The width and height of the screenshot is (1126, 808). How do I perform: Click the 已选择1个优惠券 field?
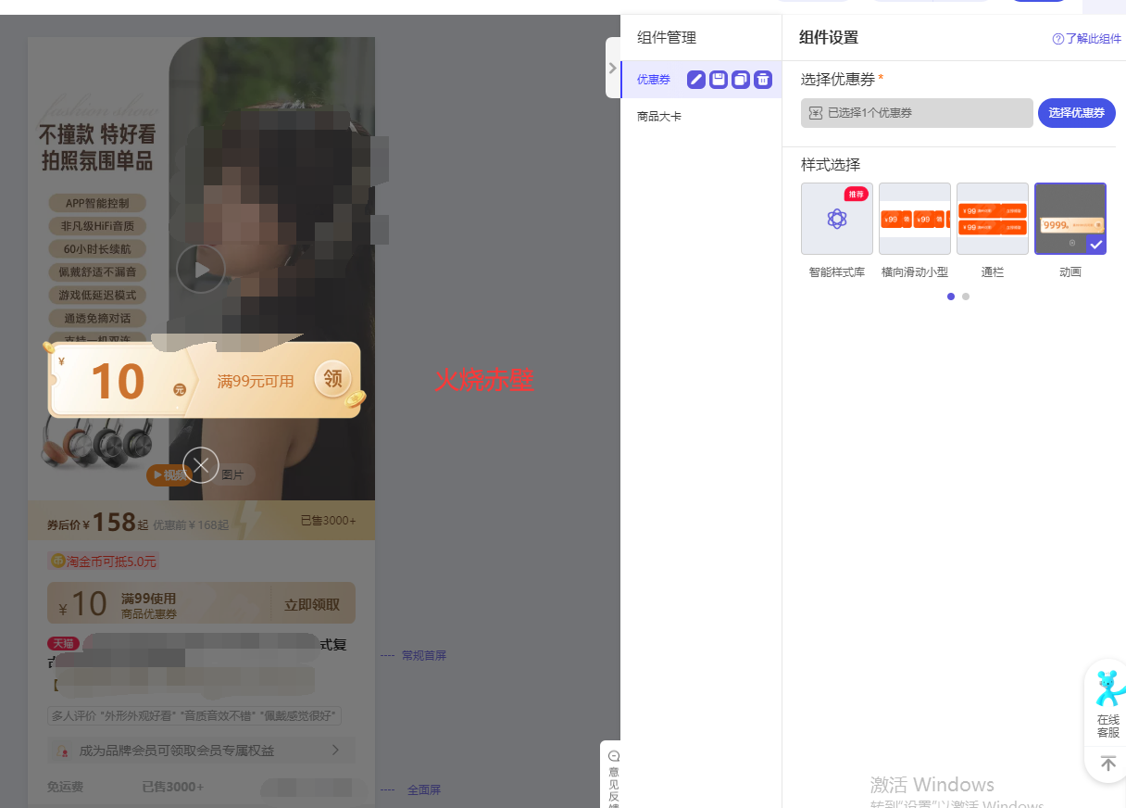[x=917, y=113]
